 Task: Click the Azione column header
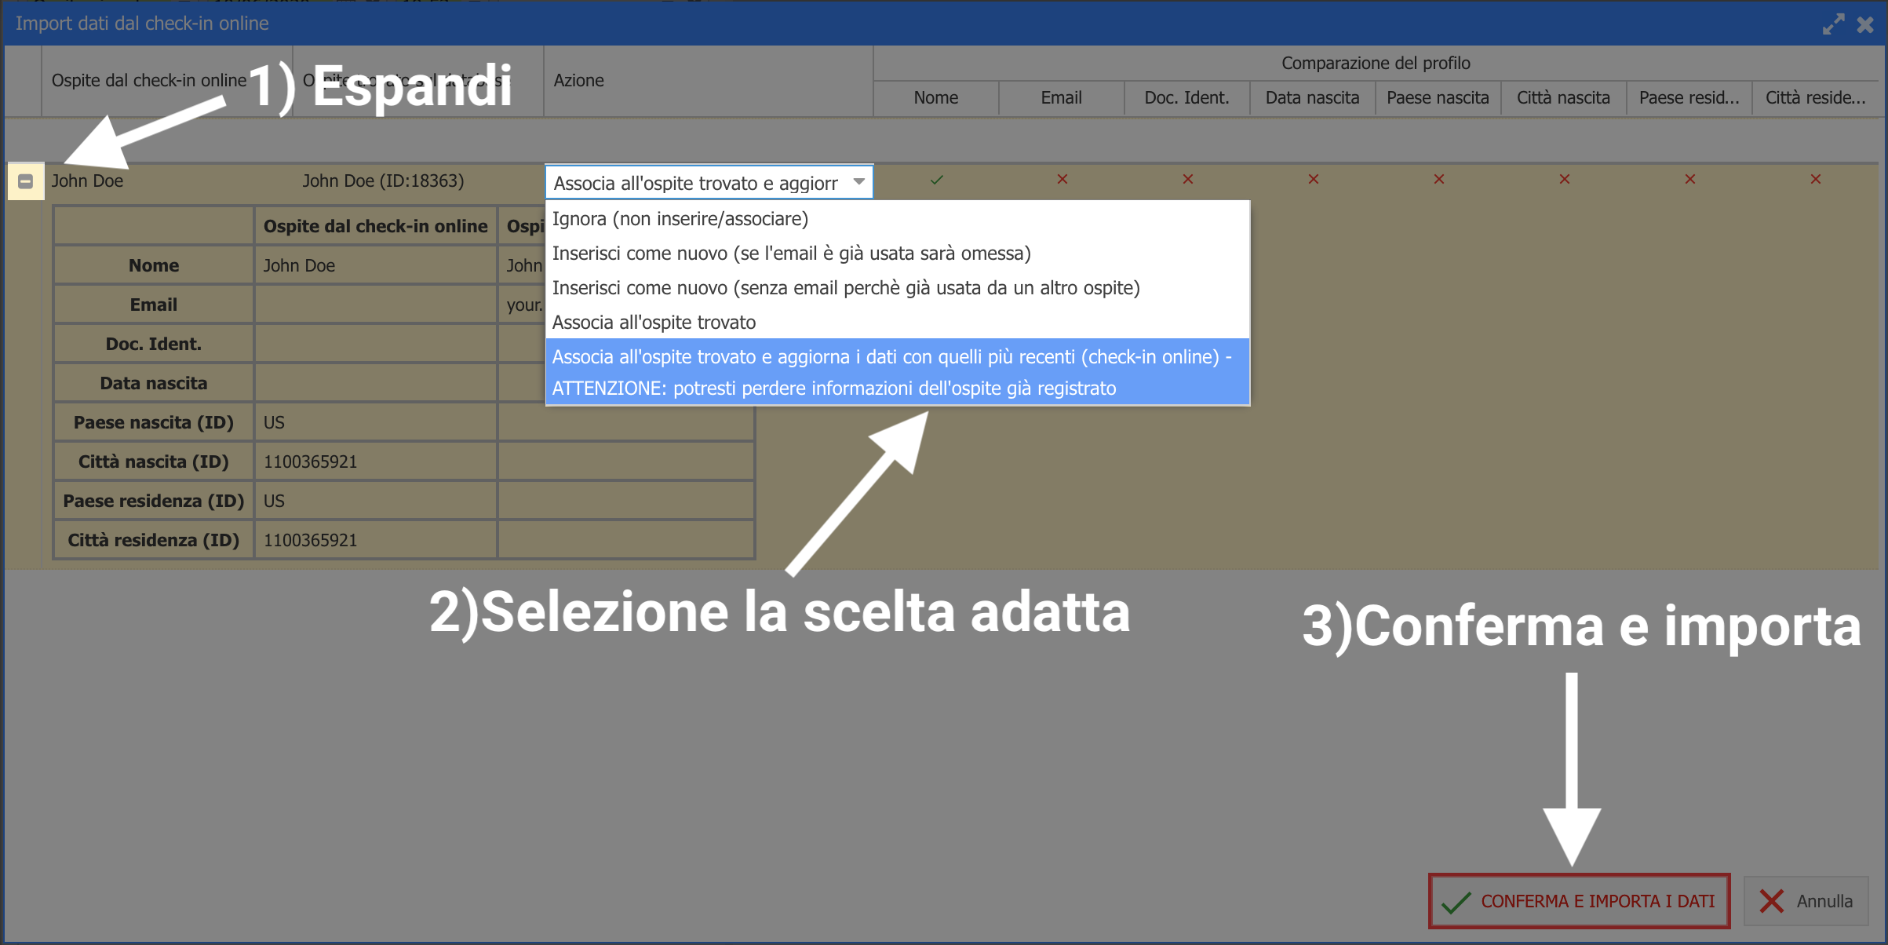[x=578, y=81]
